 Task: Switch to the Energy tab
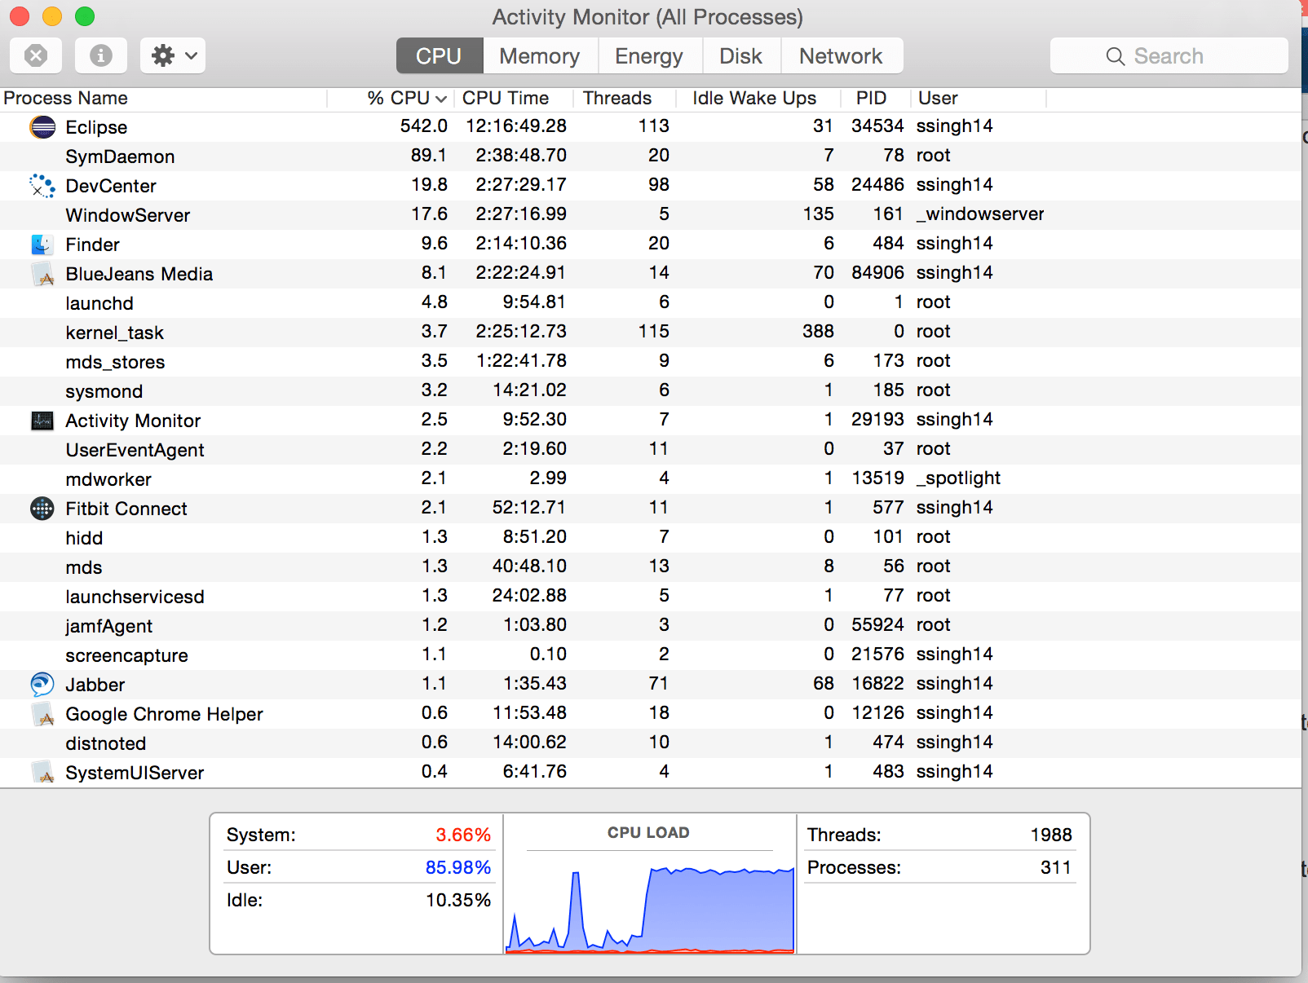click(649, 55)
